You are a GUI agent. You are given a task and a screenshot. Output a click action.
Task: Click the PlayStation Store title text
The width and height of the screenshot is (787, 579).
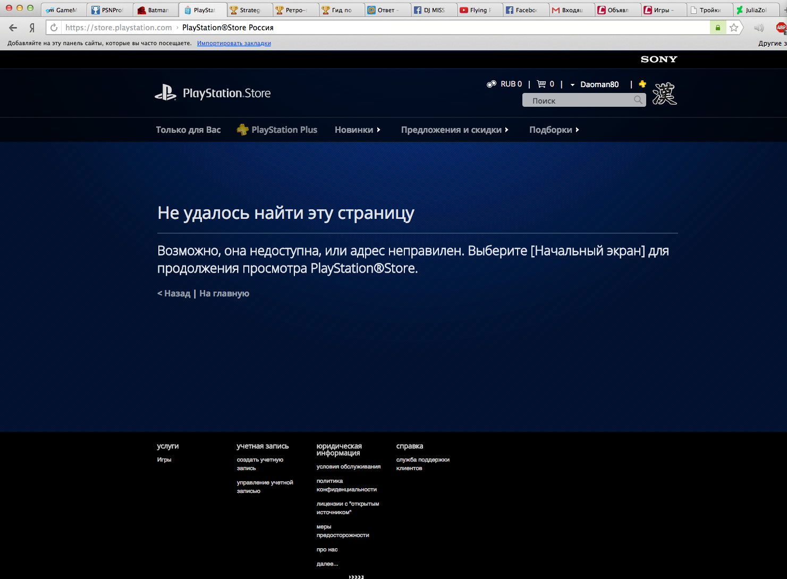(x=227, y=93)
